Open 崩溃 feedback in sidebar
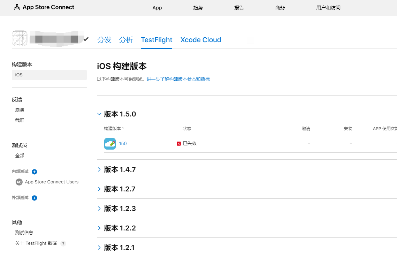The image size is (397, 273). tap(20, 110)
